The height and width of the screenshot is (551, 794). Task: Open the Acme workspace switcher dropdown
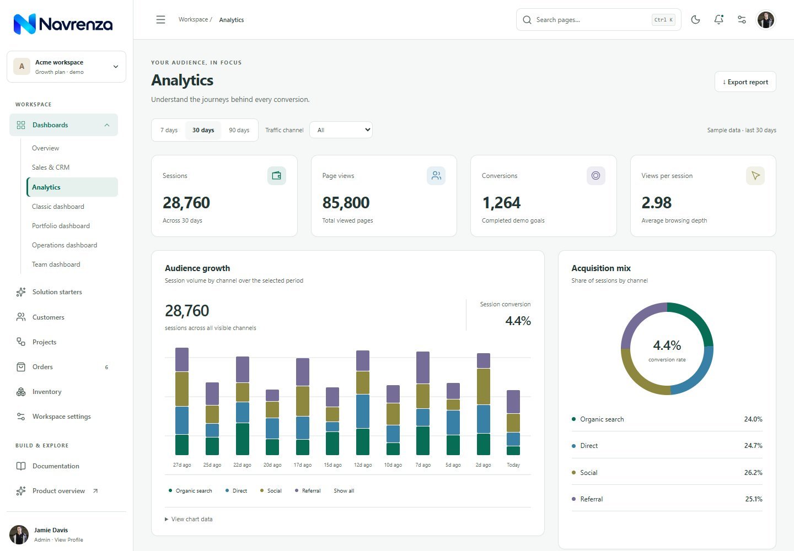tap(66, 67)
